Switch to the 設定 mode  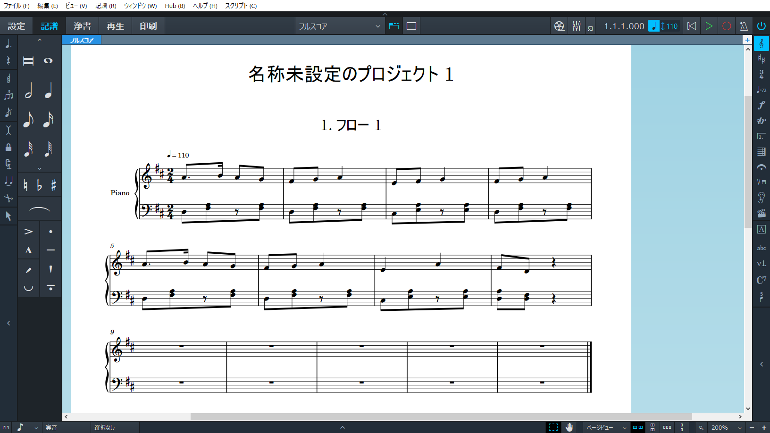pos(17,26)
